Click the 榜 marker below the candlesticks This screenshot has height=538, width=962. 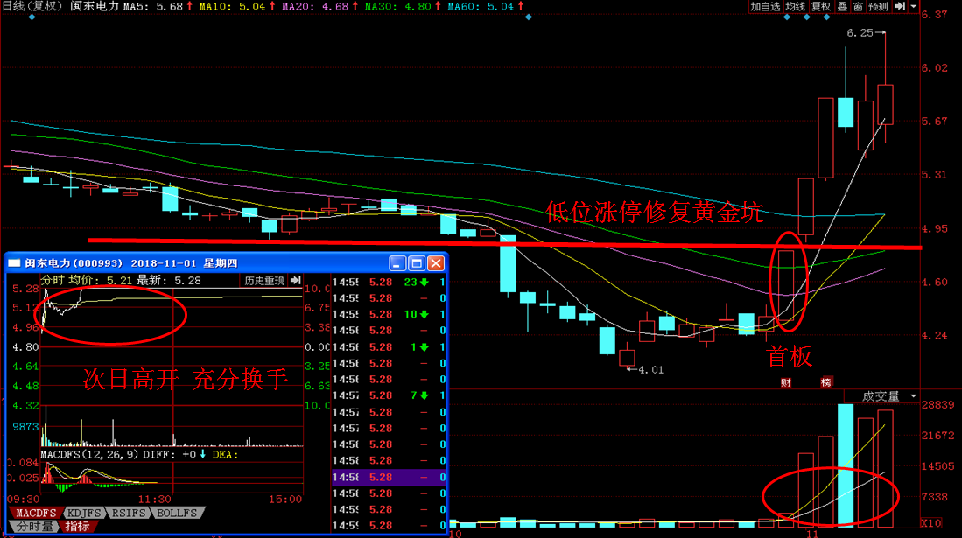(825, 382)
